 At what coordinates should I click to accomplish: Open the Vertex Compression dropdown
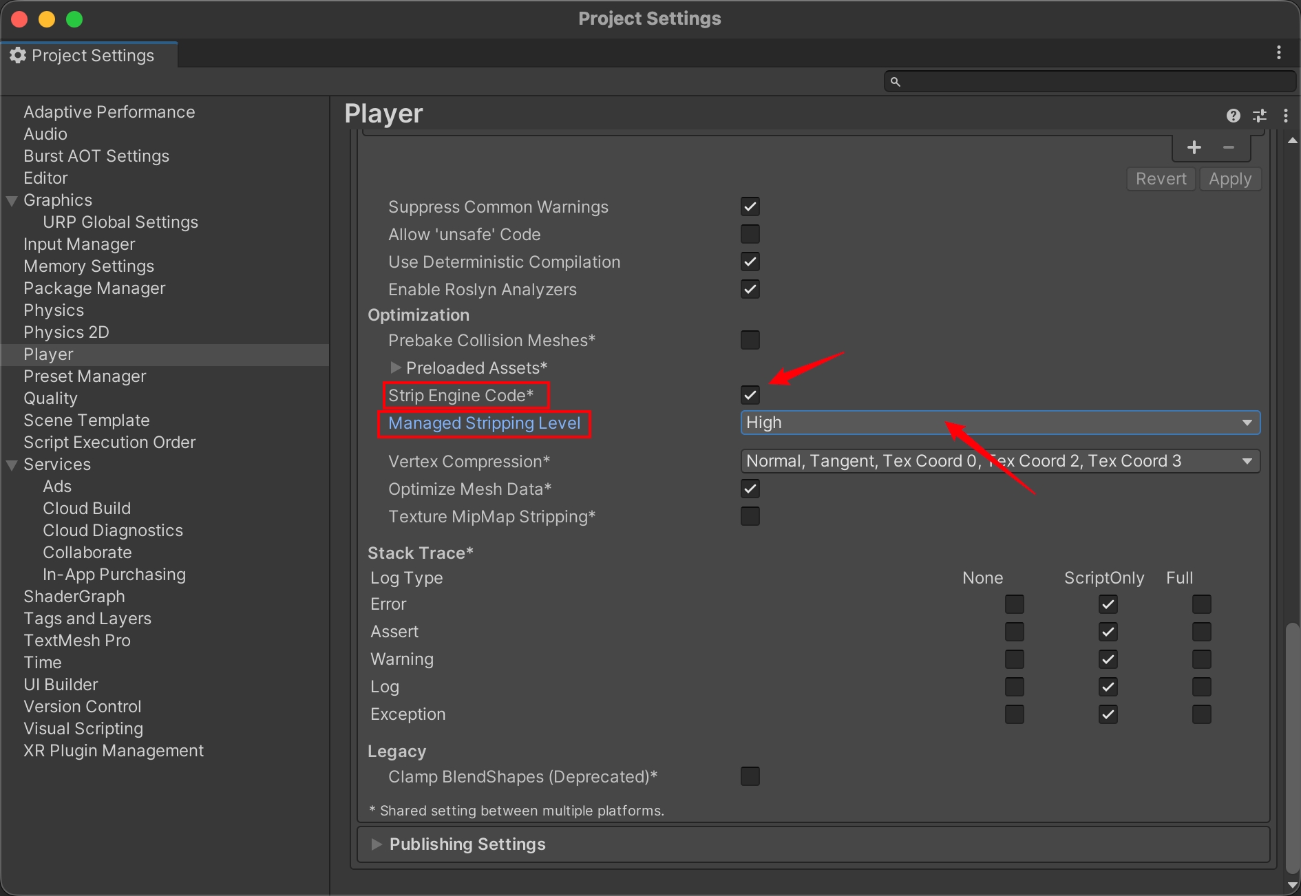999,462
